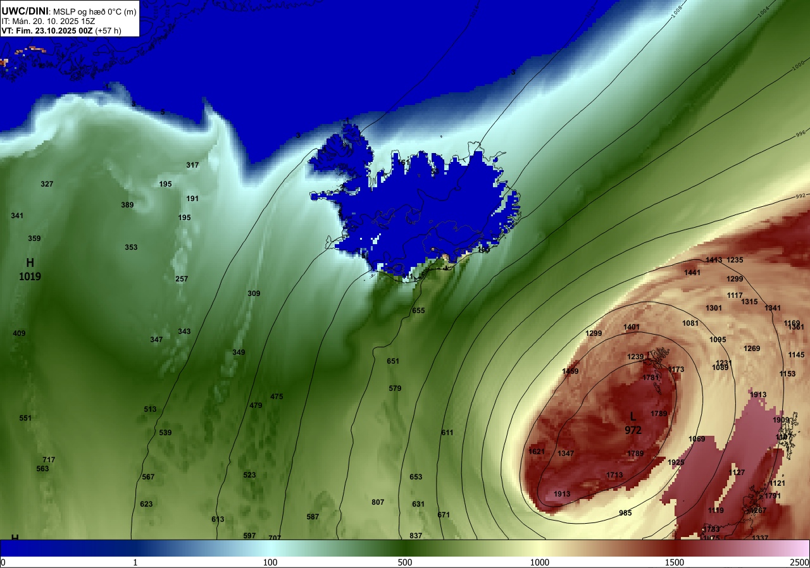The image size is (810, 568).
Task: Click the value 257 on the map
Action: click(182, 279)
